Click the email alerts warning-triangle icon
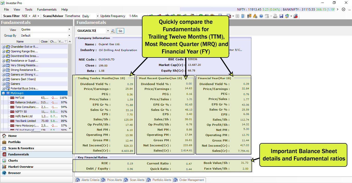Screen dimensions: 352x183 [255, 16]
